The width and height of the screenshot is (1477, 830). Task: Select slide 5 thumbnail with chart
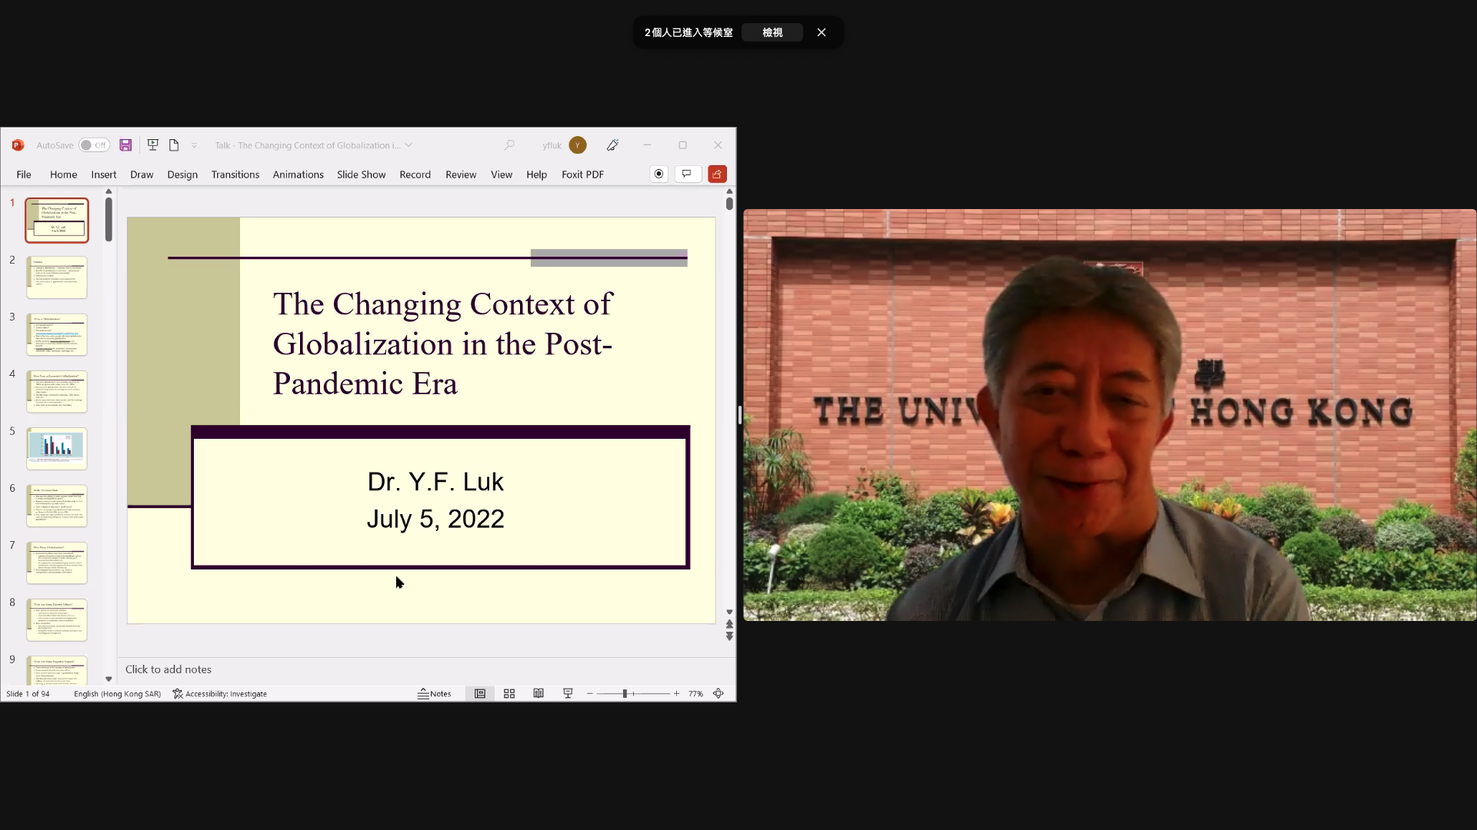[57, 448]
